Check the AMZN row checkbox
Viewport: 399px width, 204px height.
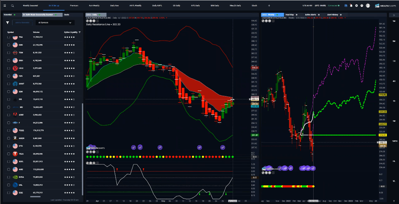pyautogui.click(x=8, y=138)
